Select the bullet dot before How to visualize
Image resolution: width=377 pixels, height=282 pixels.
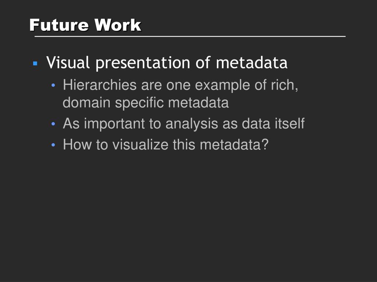click(x=53, y=145)
